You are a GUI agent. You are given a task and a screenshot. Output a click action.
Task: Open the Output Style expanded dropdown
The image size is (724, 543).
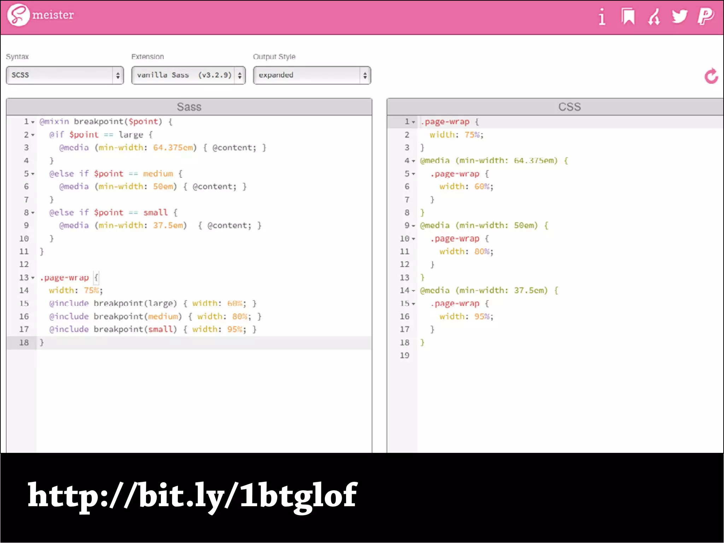coord(312,75)
